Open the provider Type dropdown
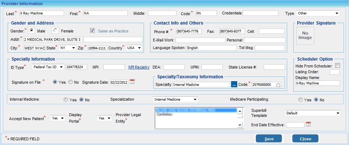The height and width of the screenshot is (145, 349). 318,13
